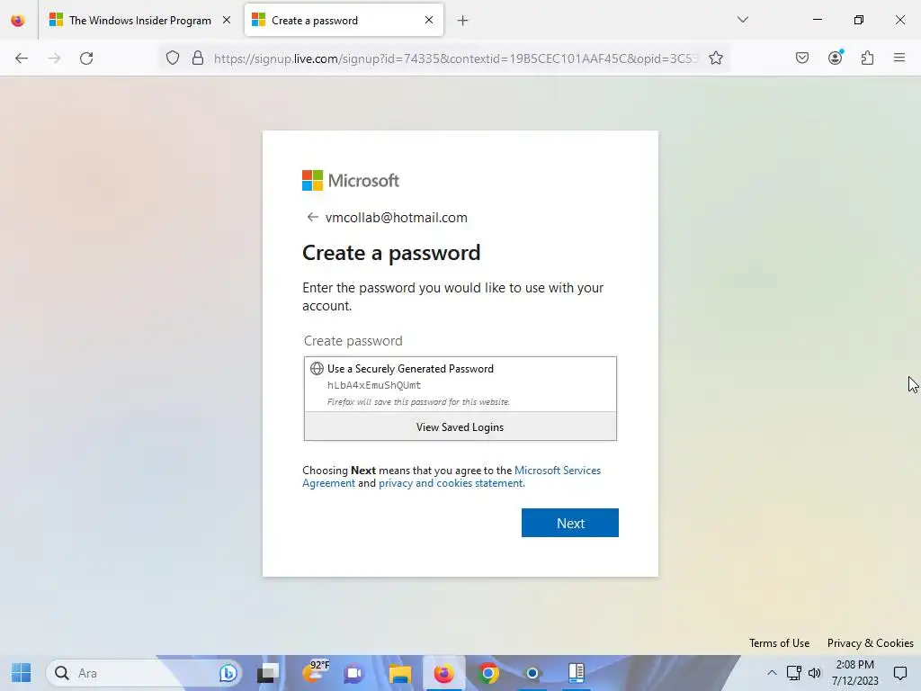The height and width of the screenshot is (691, 921).
Task: Open a new tab
Action: (463, 21)
